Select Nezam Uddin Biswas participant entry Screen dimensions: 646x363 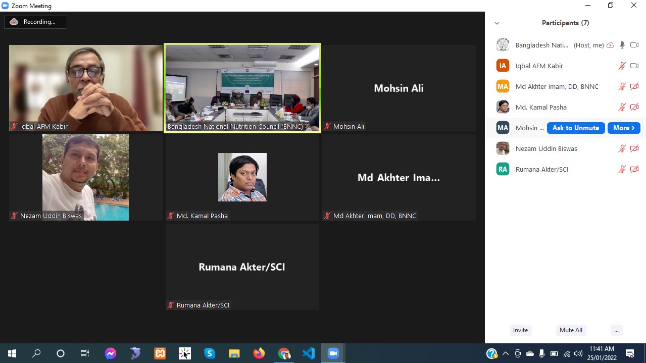(x=546, y=148)
